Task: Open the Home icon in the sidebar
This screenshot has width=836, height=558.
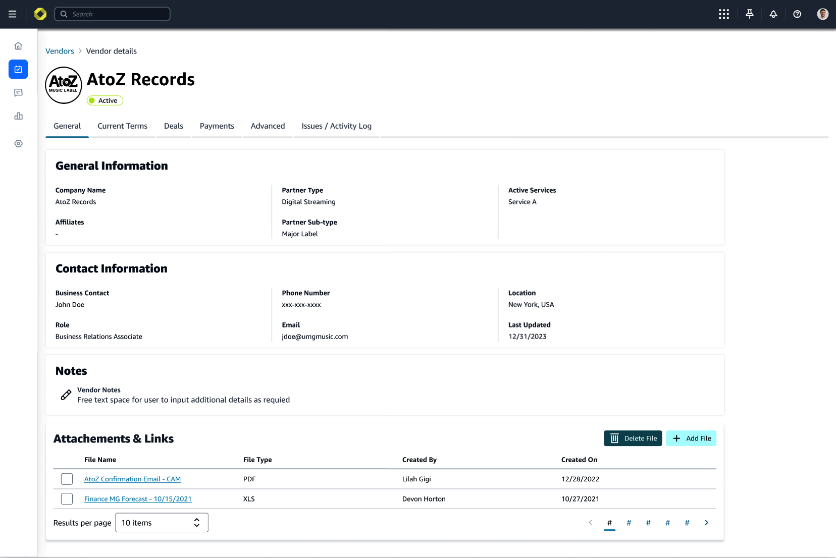Action: (x=18, y=45)
